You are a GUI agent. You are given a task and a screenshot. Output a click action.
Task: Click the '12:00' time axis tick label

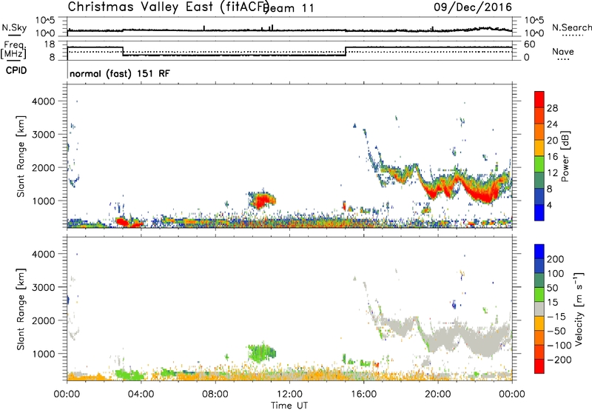click(289, 394)
